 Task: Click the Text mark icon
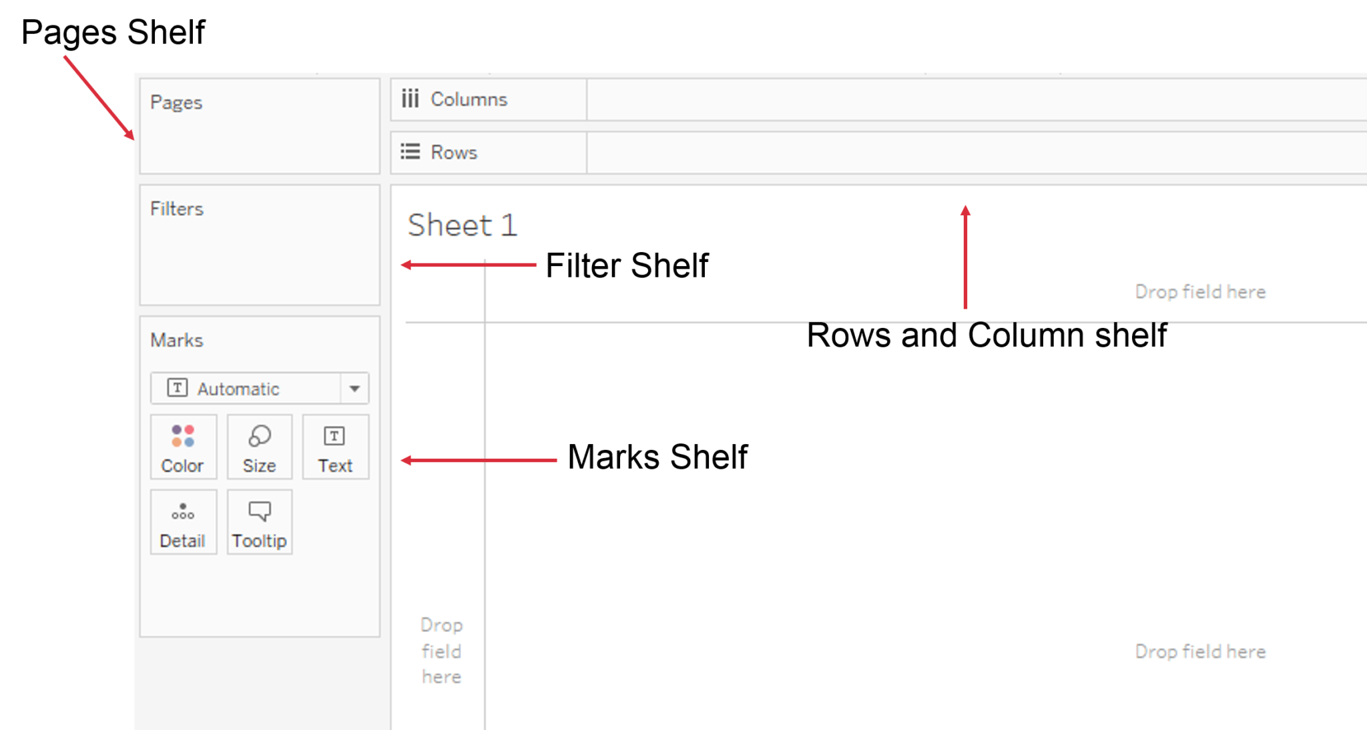(335, 447)
